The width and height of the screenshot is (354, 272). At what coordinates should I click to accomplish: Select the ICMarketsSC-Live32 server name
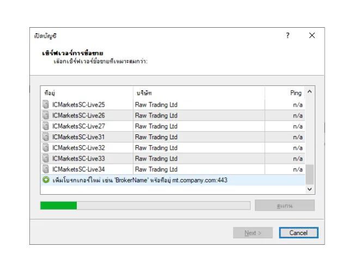[x=78, y=148]
